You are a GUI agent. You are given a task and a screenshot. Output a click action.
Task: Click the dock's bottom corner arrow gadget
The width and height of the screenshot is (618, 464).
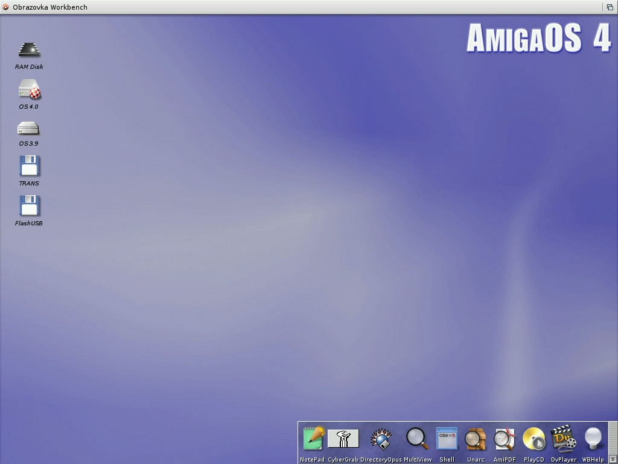(612, 458)
